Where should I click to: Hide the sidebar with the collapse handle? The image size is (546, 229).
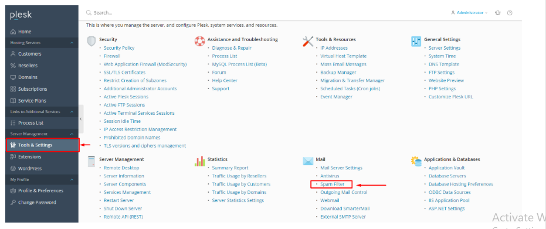(81, 119)
